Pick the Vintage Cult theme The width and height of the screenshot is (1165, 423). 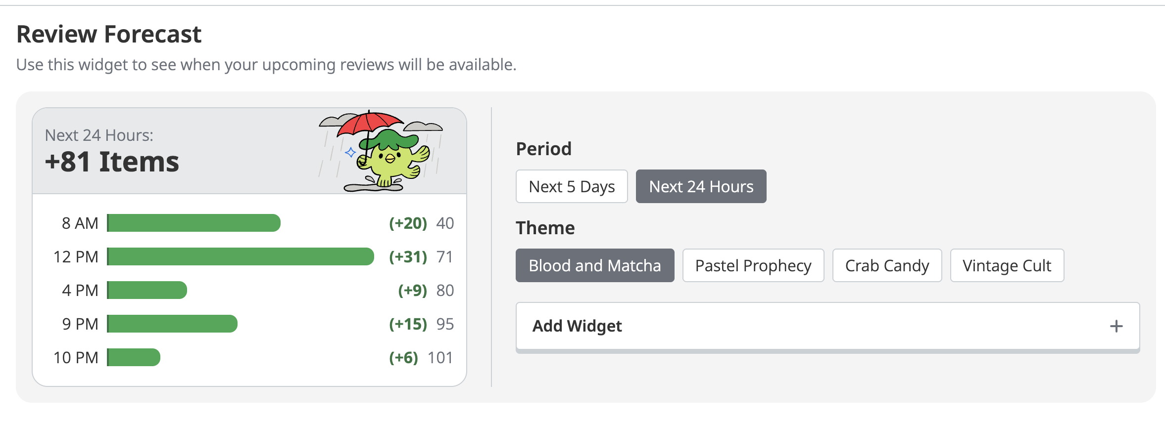point(1007,265)
